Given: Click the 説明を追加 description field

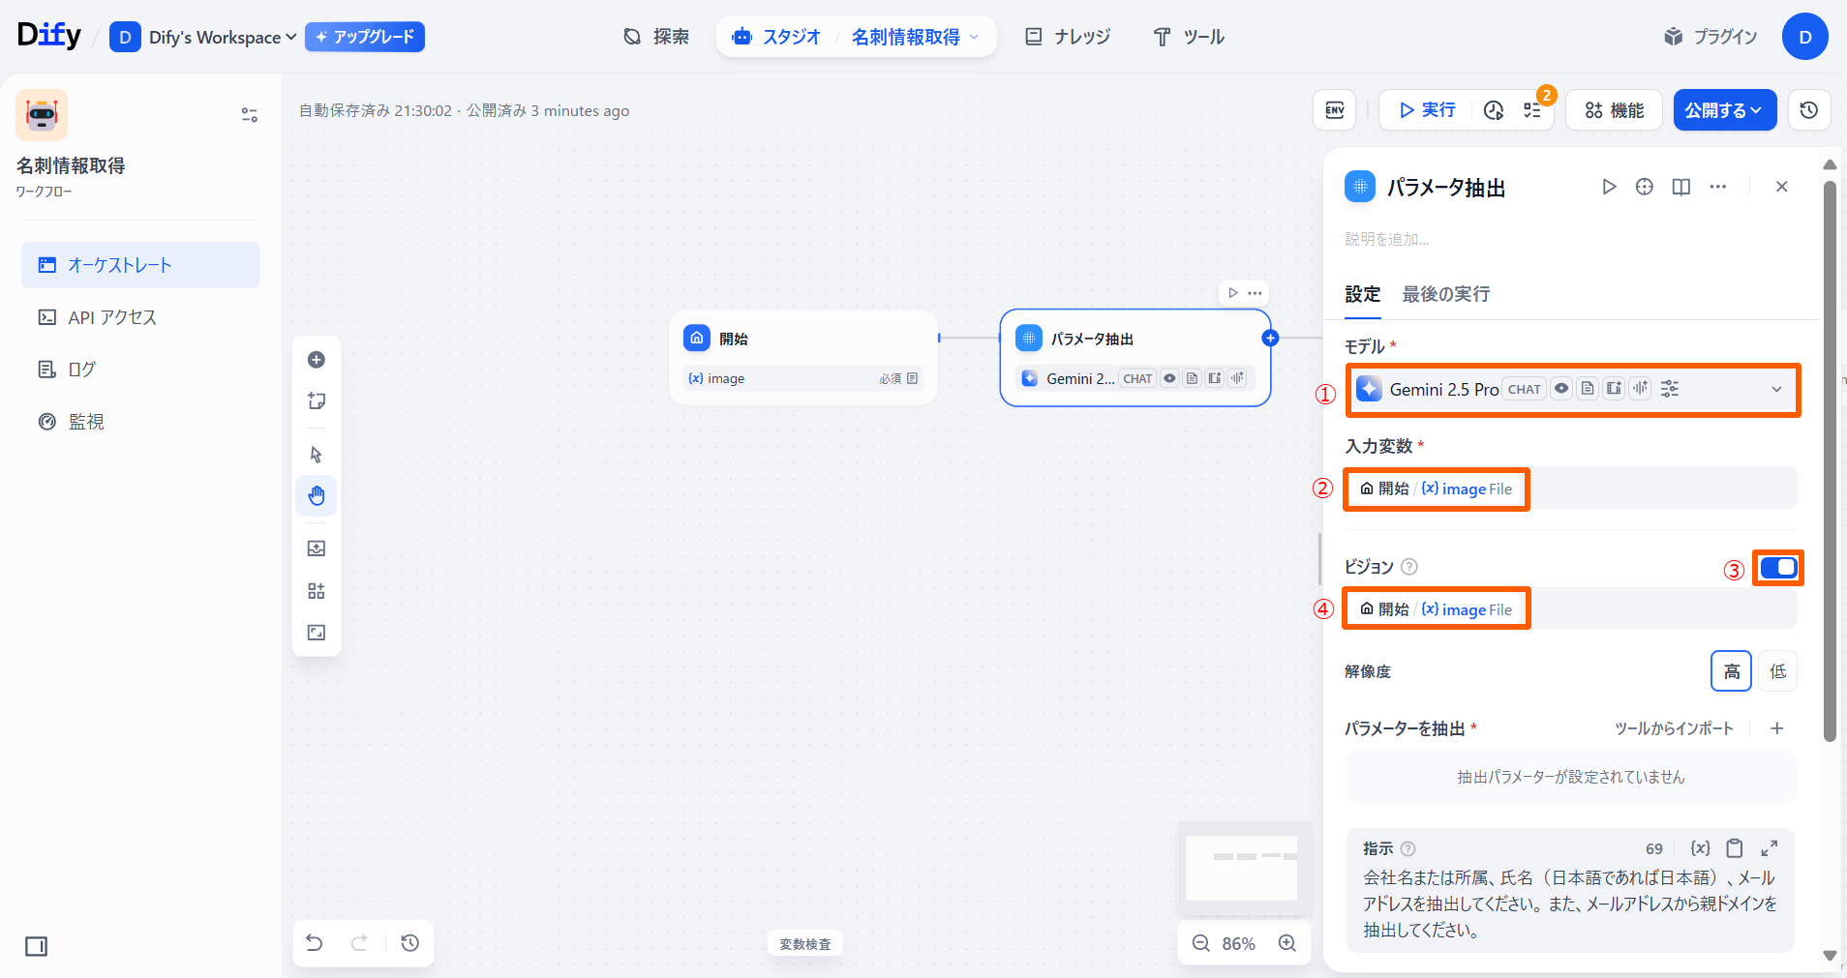Looking at the screenshot, I should pos(1386,239).
